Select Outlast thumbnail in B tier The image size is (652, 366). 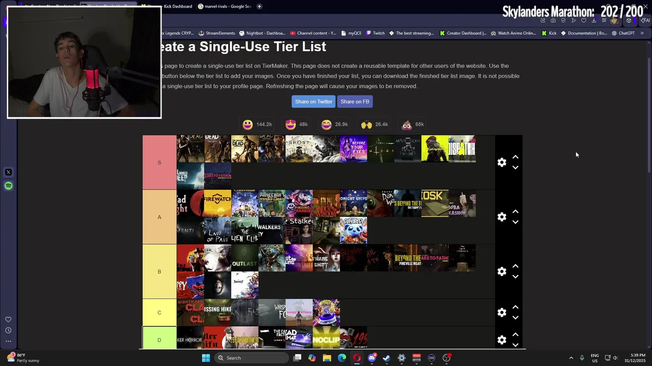click(x=244, y=258)
